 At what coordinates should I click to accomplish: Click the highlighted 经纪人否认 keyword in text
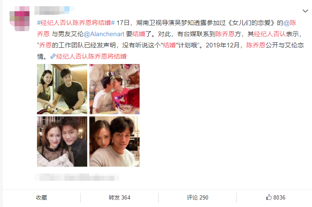coord(270,34)
